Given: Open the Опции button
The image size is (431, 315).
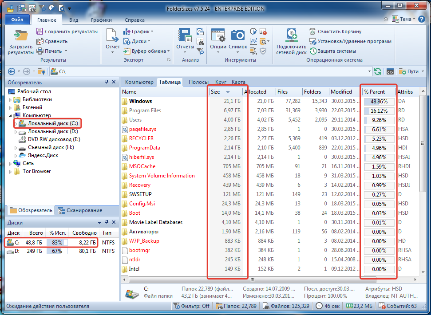Looking at the screenshot, I should point(218,41).
